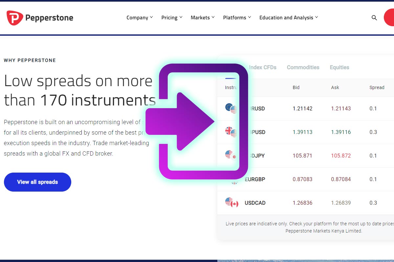Click the red button at top right

point(389,18)
